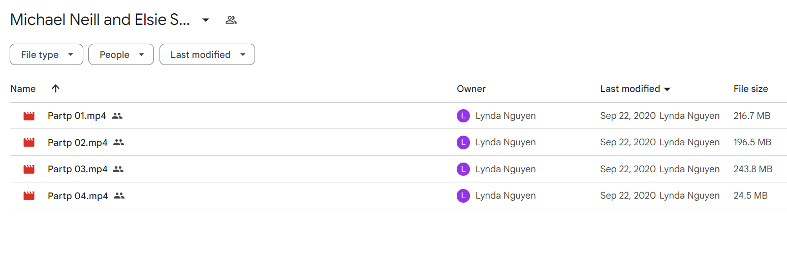
Task: Click the File size column header
Action: [x=751, y=89]
